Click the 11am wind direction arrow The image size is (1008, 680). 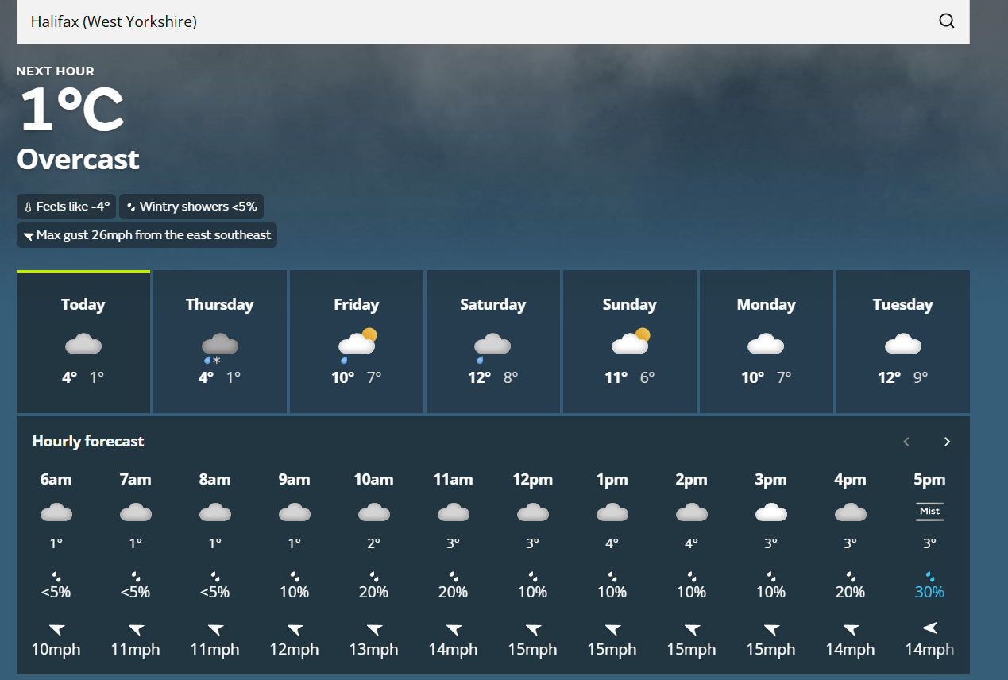point(454,630)
